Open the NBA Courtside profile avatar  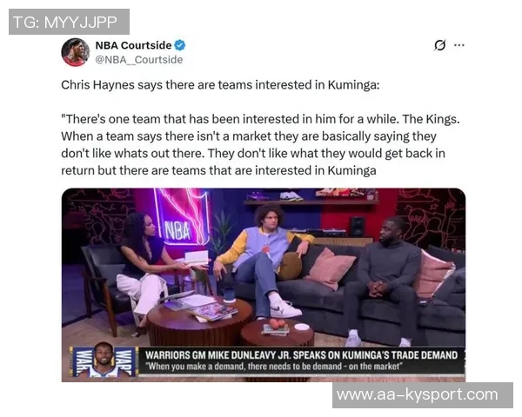pos(76,52)
